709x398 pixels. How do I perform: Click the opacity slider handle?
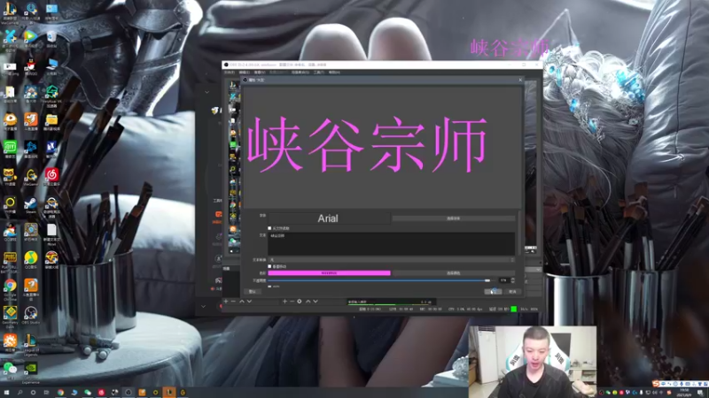[x=487, y=280]
